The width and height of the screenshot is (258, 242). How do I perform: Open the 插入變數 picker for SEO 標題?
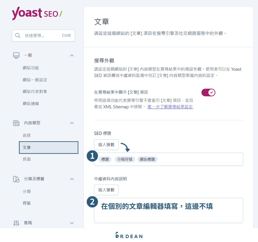pos(106,144)
